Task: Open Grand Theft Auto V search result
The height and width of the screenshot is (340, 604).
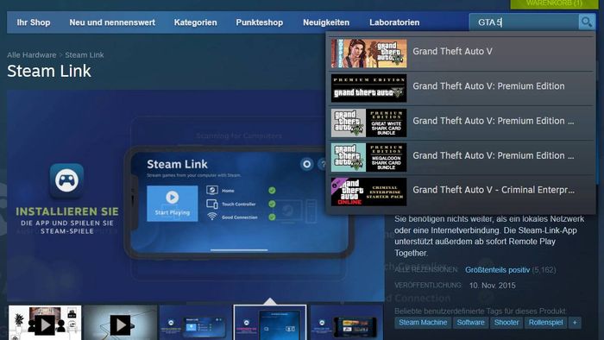Action: click(x=461, y=54)
